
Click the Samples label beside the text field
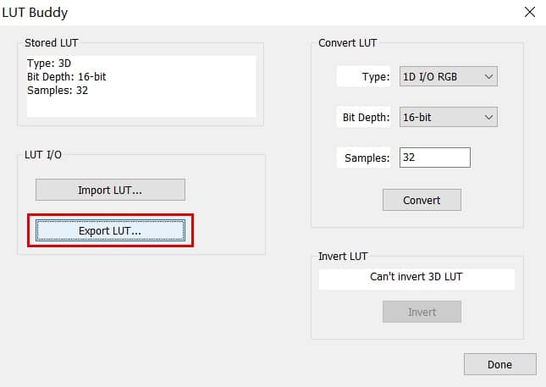coord(367,158)
